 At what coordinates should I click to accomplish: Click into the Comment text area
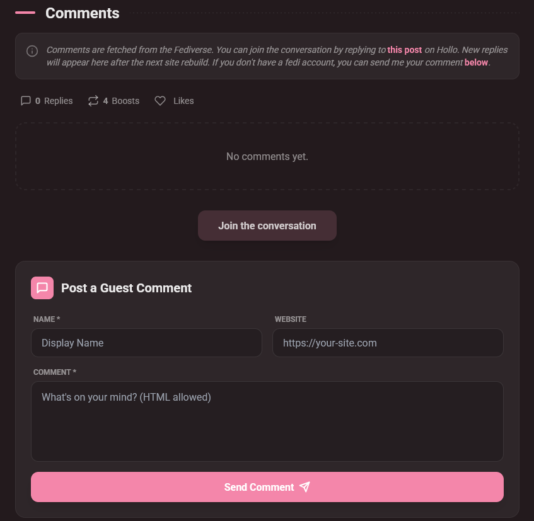tap(267, 421)
